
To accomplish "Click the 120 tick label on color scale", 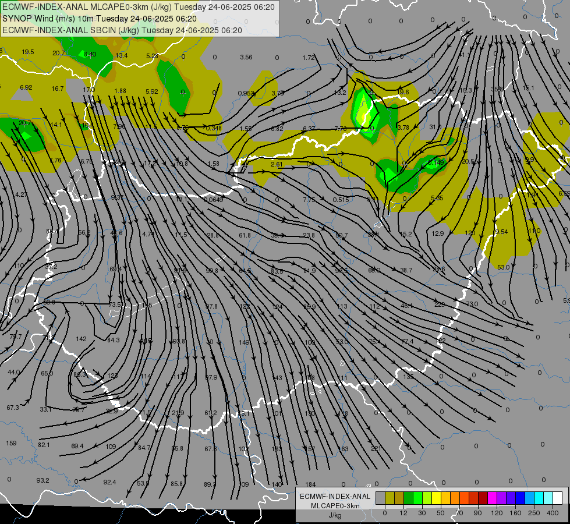I will point(497,513).
